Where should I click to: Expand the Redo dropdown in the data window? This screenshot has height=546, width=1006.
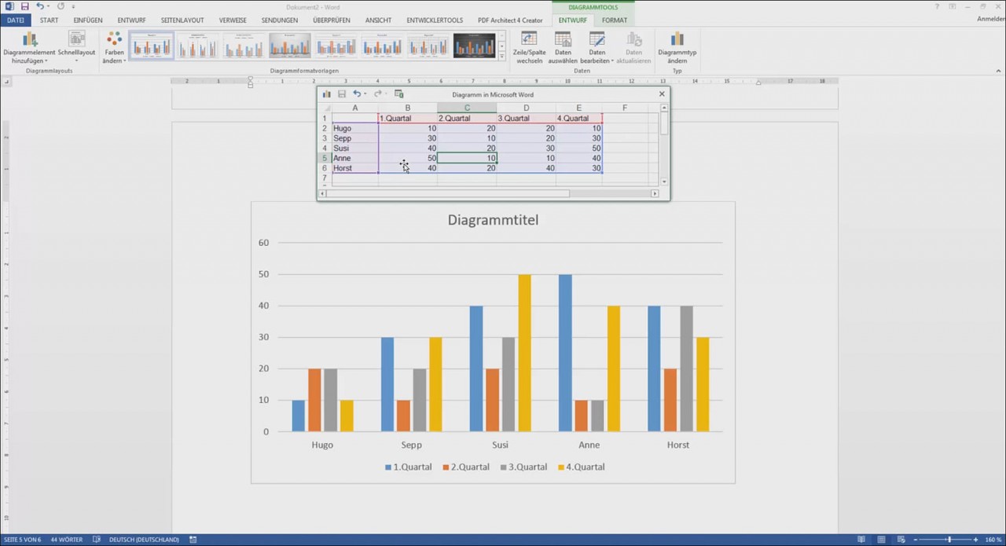[x=385, y=93]
